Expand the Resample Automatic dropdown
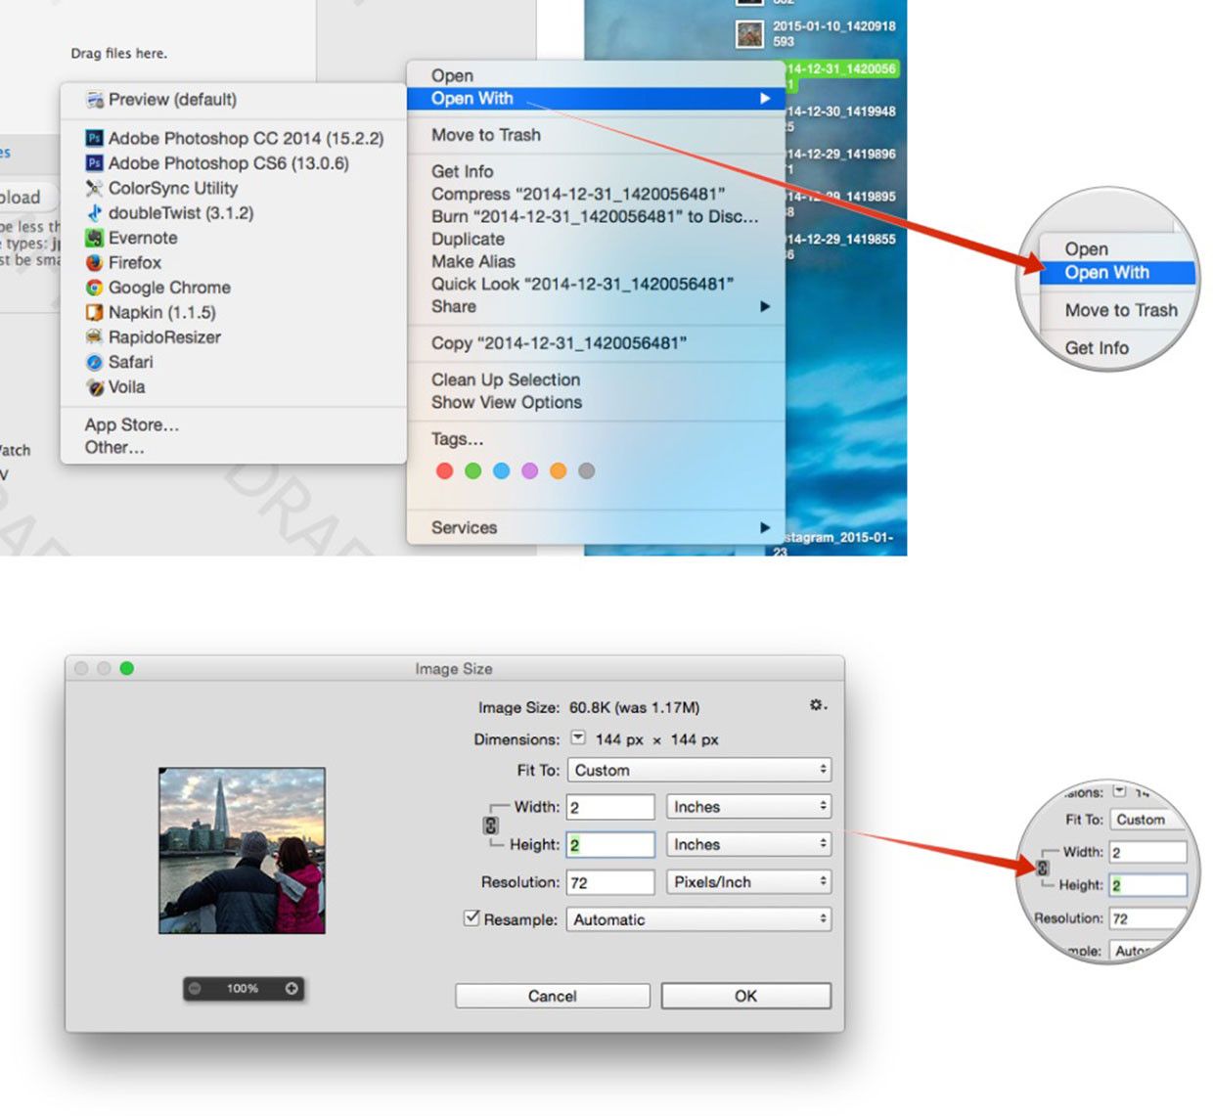This screenshot has width=1213, height=1116. pyautogui.click(x=698, y=919)
